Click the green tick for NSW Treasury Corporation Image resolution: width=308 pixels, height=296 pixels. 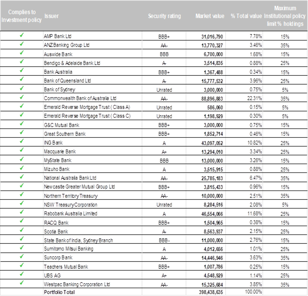click(22, 204)
